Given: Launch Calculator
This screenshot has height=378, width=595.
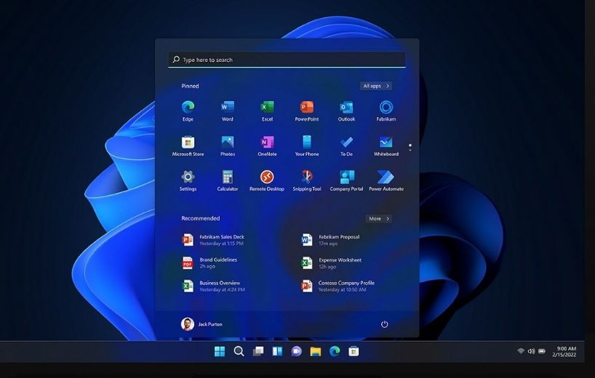Looking at the screenshot, I should (227, 180).
